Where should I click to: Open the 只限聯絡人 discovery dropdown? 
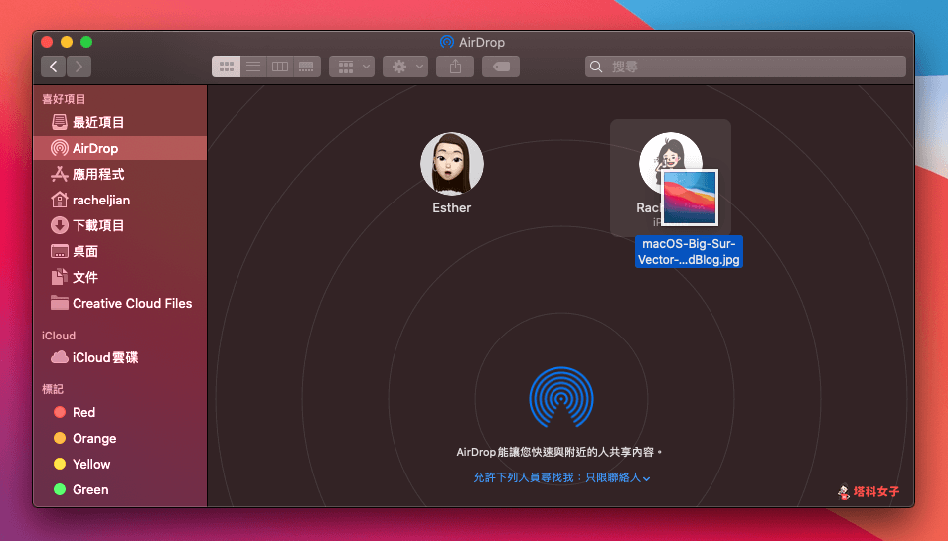pos(561,477)
